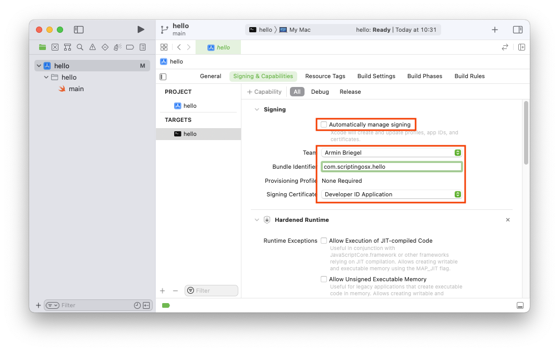559x351 pixels.
Task: Add a Capability
Action: coord(264,92)
